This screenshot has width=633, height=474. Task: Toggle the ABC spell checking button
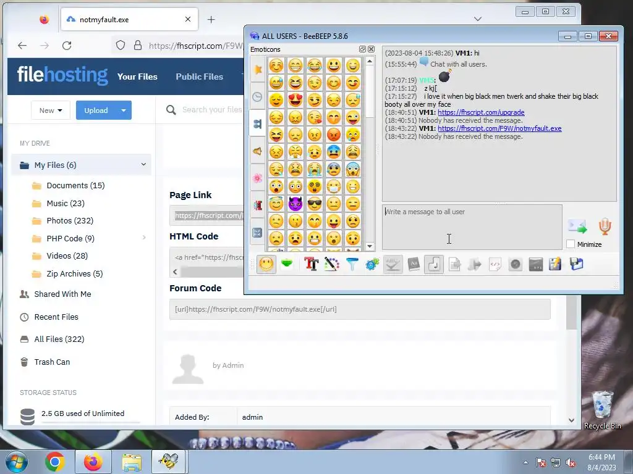[x=393, y=264]
